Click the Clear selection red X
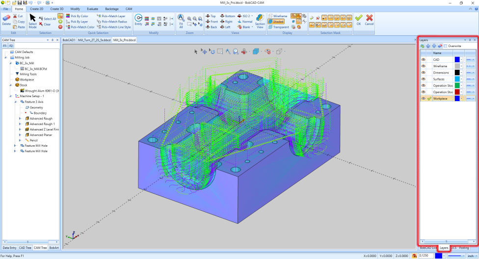Screen dimensions: 479x259 [41, 24]
